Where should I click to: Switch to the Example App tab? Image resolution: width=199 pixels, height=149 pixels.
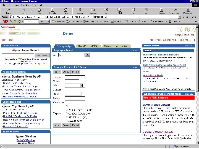click(x=64, y=46)
